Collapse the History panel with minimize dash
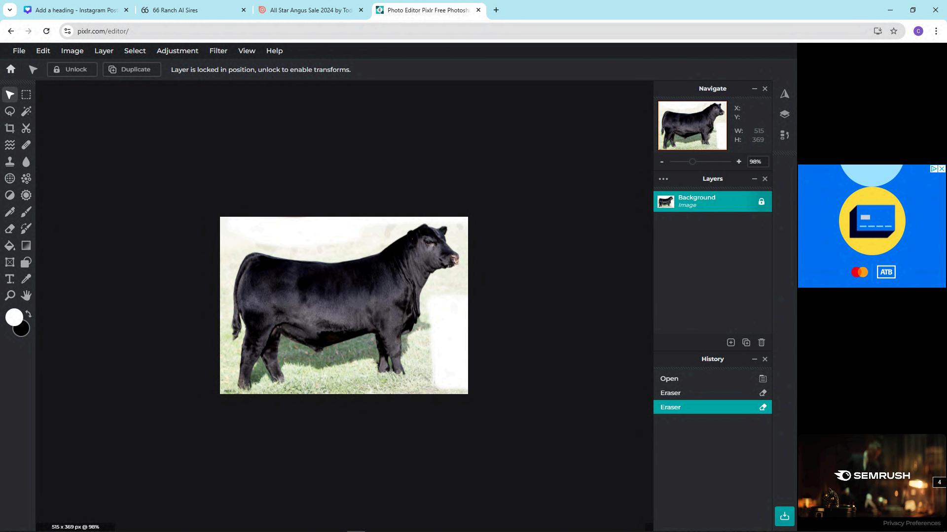This screenshot has height=532, width=947. pos(754,359)
